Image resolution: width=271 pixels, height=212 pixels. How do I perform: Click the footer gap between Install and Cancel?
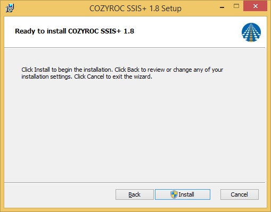point(215,194)
